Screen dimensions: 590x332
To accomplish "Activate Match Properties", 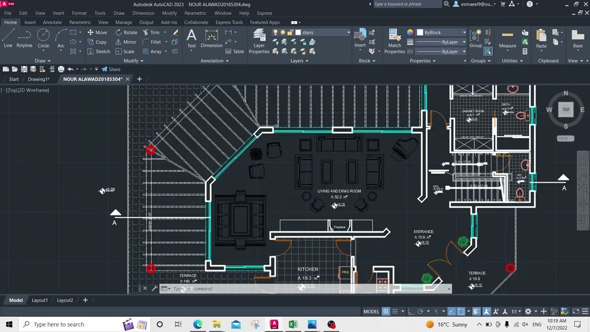I will (395, 41).
